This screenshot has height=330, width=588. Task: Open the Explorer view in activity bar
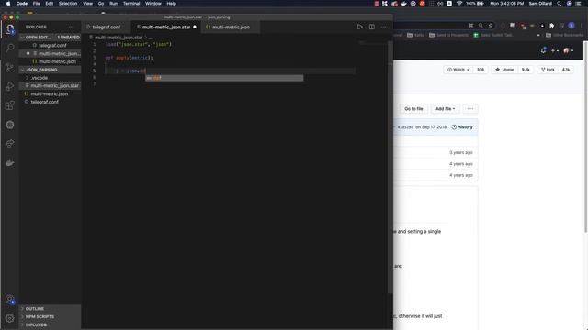(x=10, y=29)
